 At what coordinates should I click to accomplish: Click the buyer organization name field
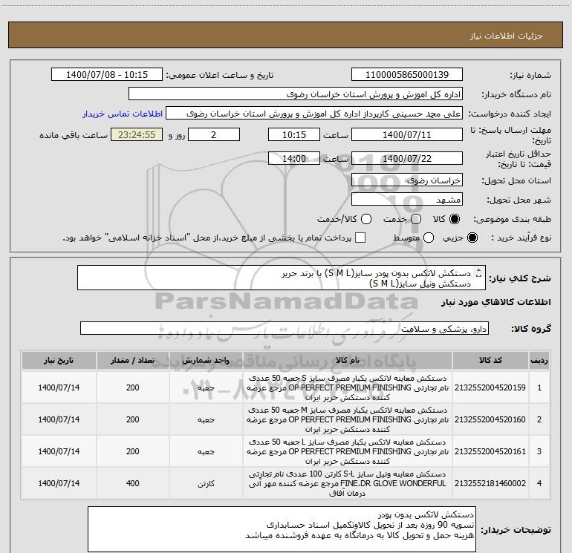coord(296,94)
